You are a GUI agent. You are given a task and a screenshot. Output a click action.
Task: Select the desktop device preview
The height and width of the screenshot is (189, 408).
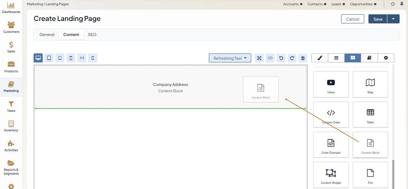(38, 58)
